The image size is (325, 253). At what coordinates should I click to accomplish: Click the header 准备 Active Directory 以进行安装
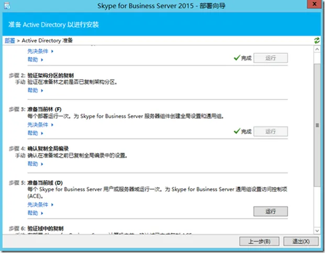(x=53, y=25)
